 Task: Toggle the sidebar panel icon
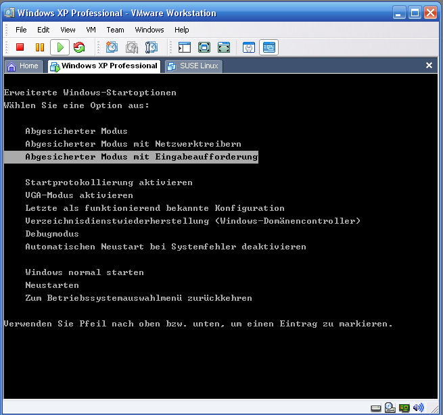click(185, 47)
